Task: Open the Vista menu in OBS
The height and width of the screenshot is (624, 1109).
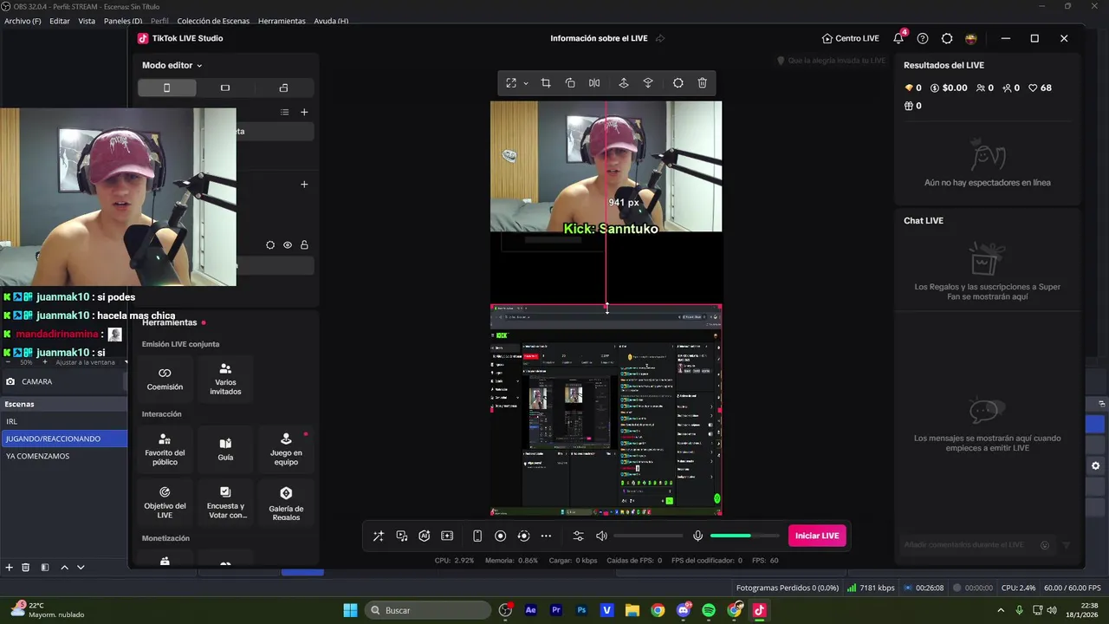Action: (x=87, y=21)
